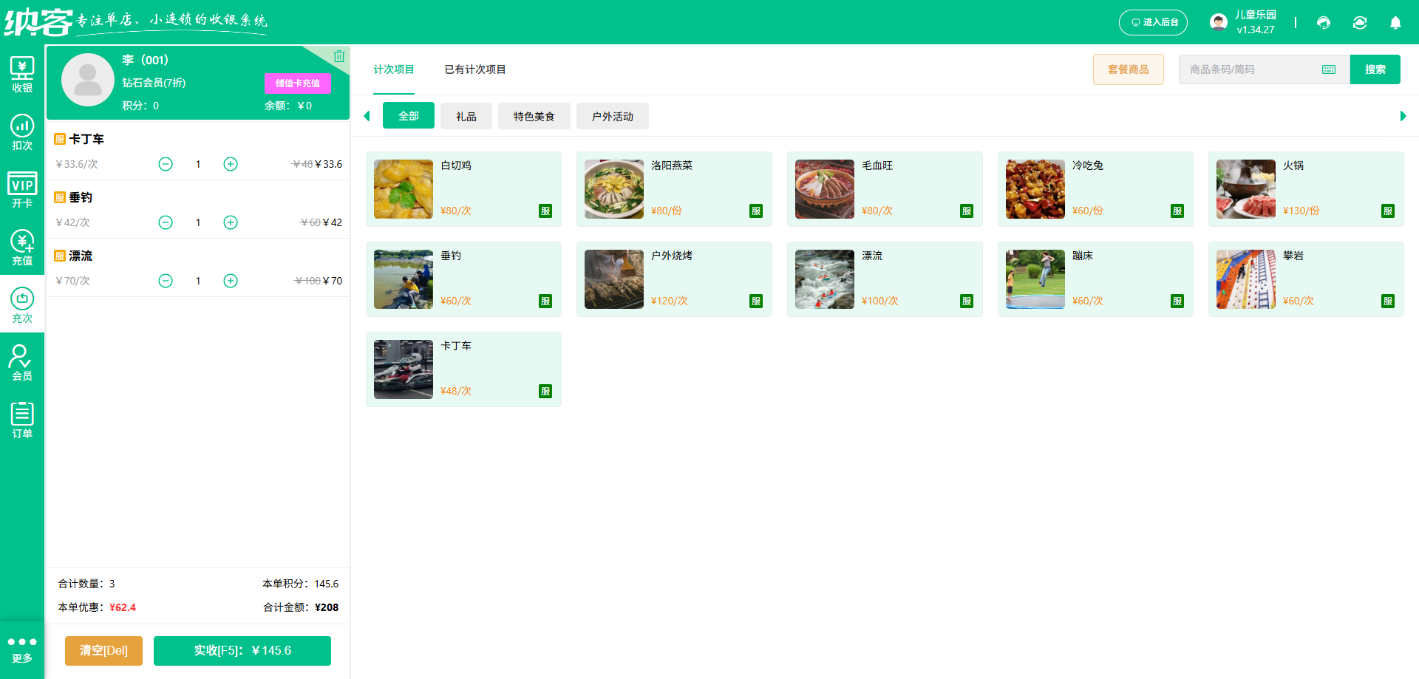
Task: Click the customer service headset icon
Action: tap(1324, 23)
